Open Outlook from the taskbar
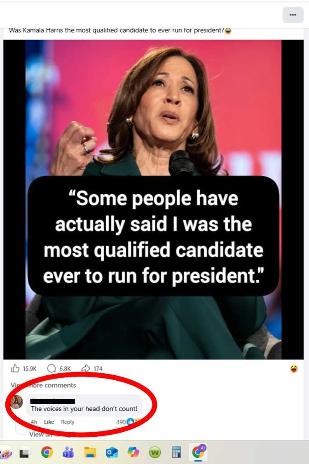 click(x=112, y=452)
